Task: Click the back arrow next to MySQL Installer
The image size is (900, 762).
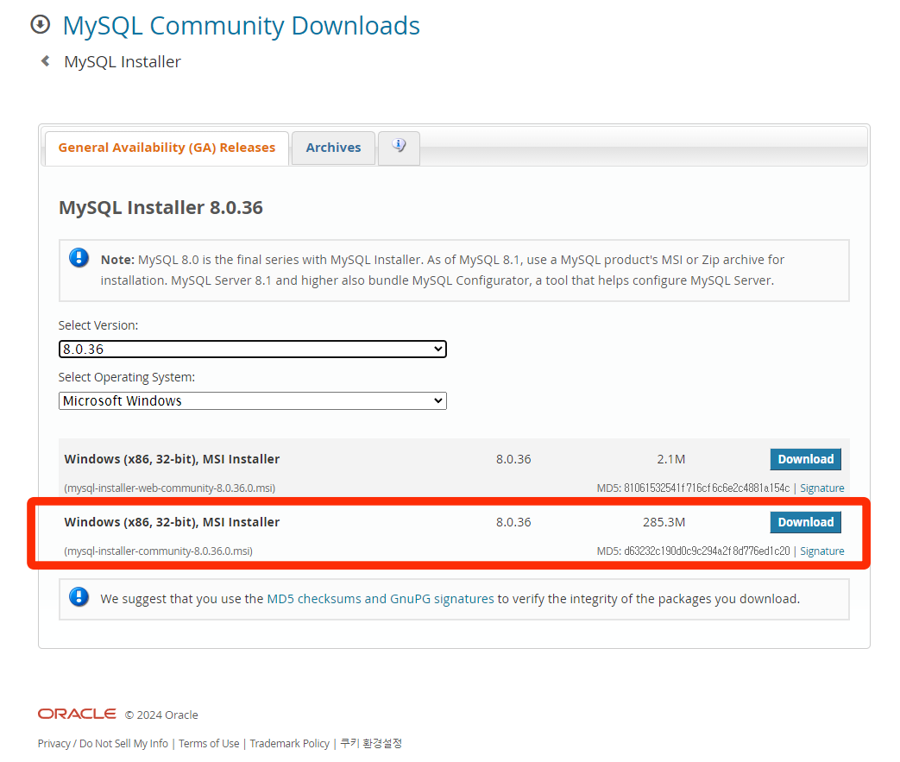Action: (x=46, y=61)
